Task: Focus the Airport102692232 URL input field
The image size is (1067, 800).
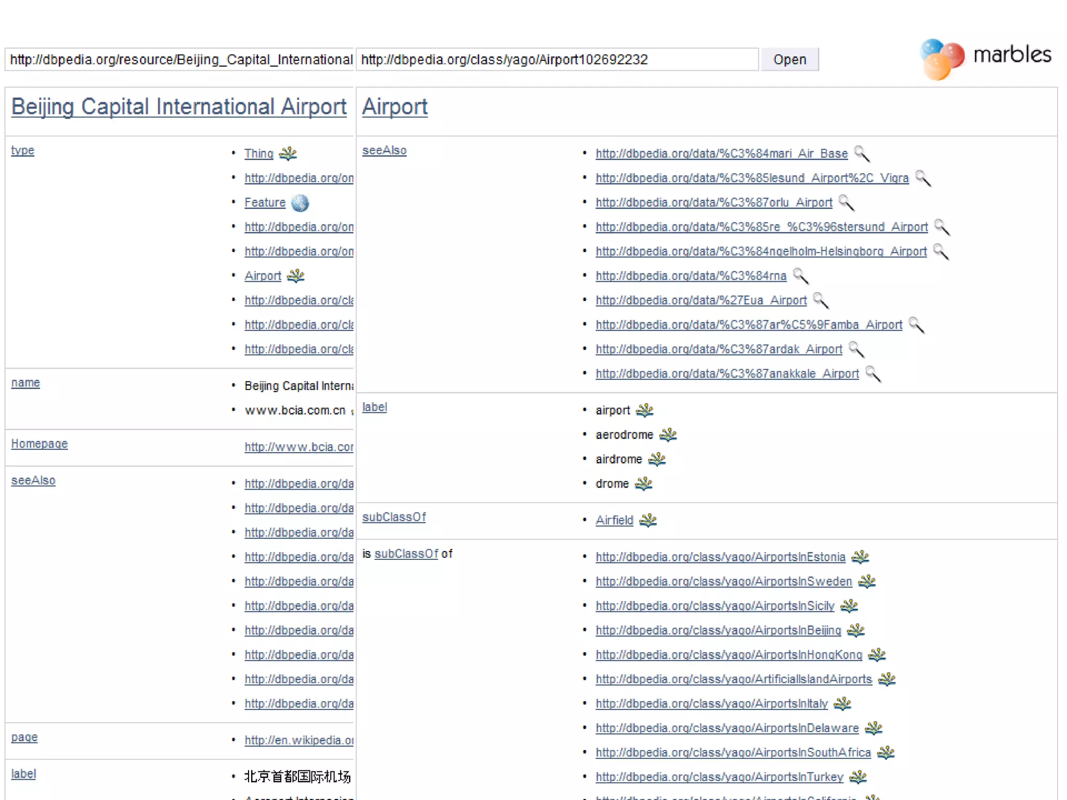Action: (x=556, y=59)
